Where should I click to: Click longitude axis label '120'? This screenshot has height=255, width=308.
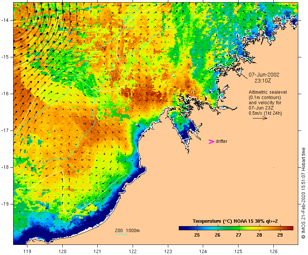coord(62,251)
